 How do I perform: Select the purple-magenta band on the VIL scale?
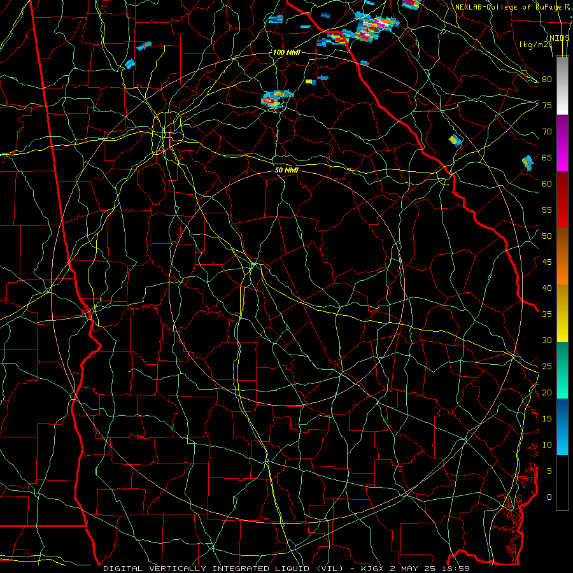pos(562,143)
